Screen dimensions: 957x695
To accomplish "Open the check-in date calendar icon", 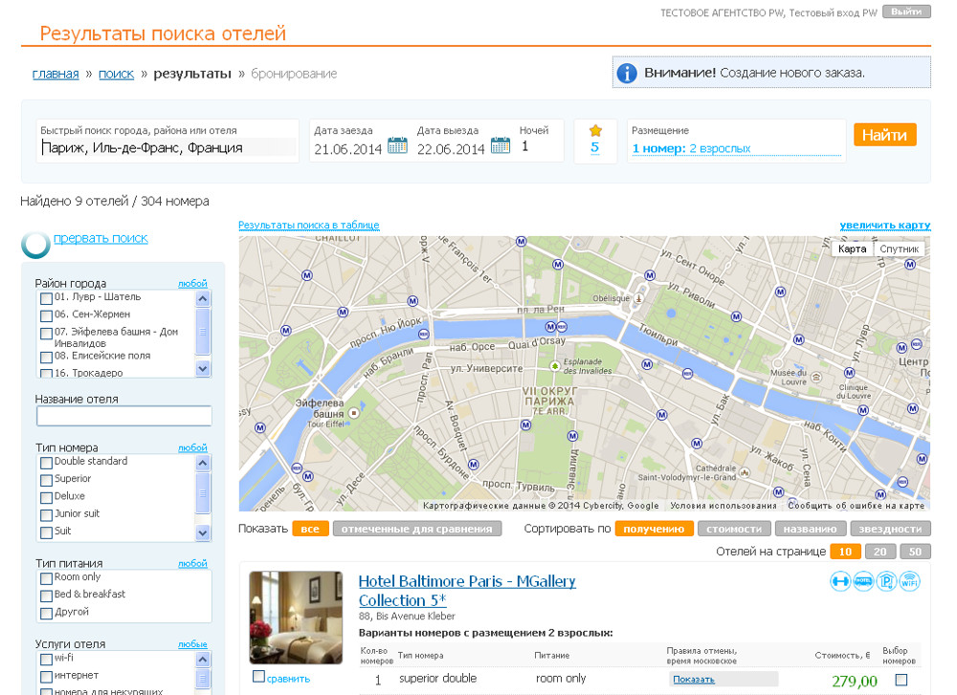I will coord(397,145).
